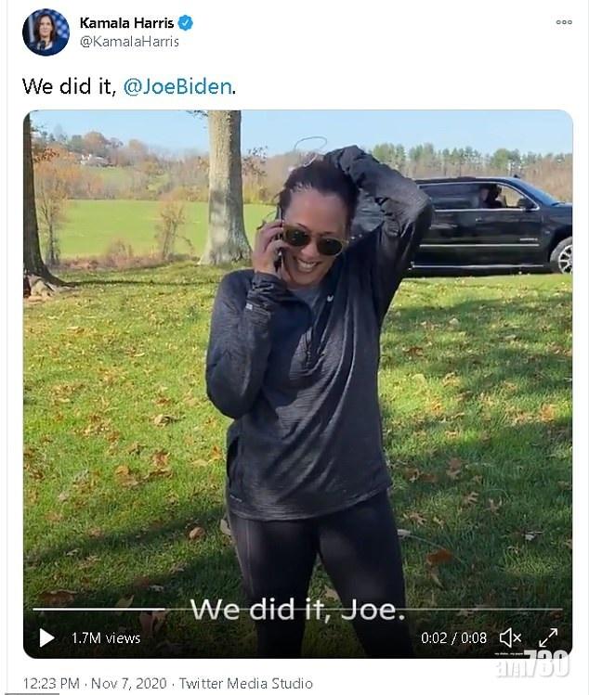Open the Twitter Media Studio source link

pyautogui.click(x=246, y=683)
